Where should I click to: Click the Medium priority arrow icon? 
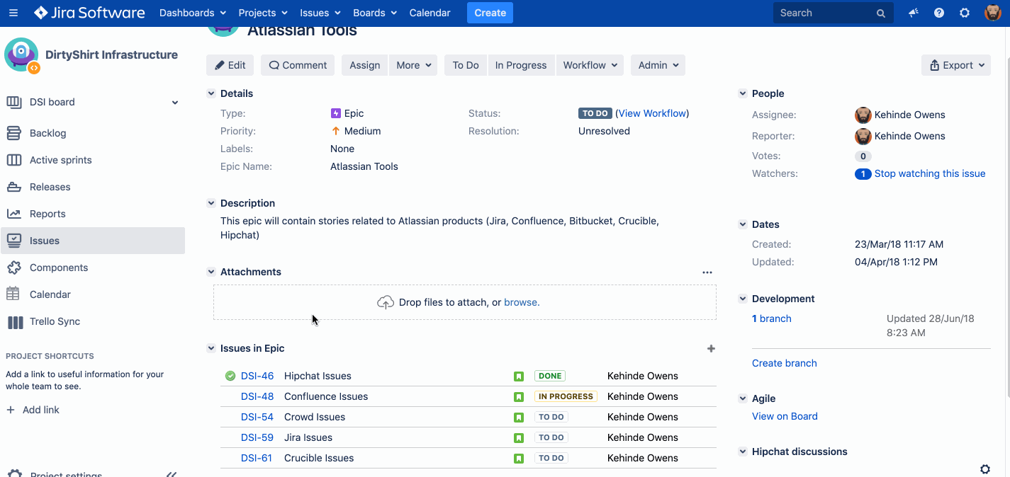point(336,131)
